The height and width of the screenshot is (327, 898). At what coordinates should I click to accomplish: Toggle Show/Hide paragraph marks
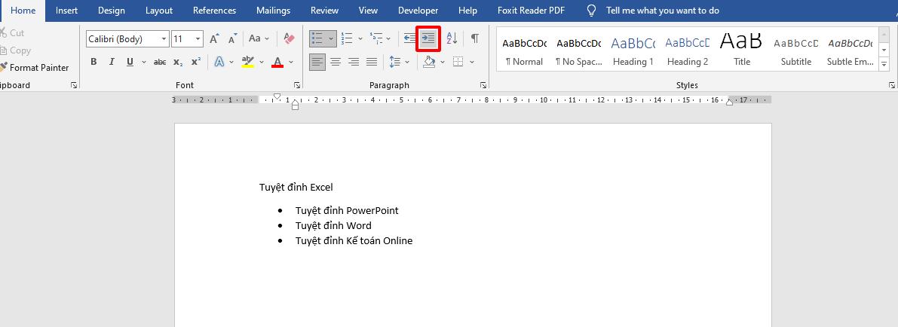pos(475,39)
